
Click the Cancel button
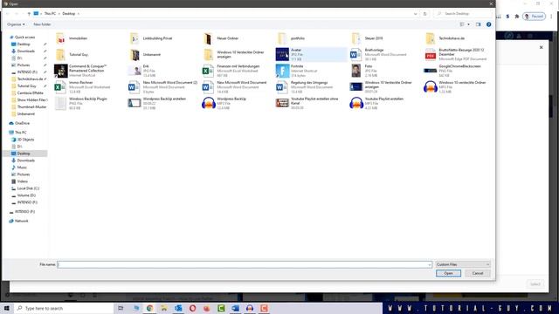point(478,273)
